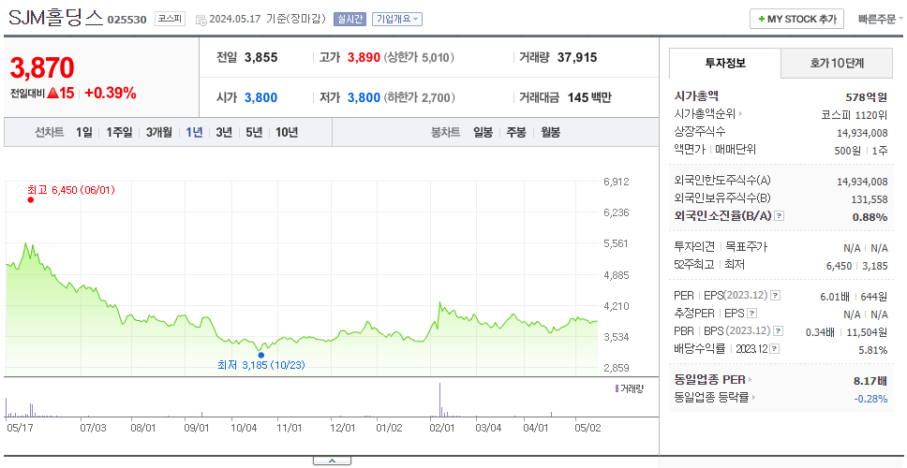Open help icon next to PER EPS(2023.12)

776,296
